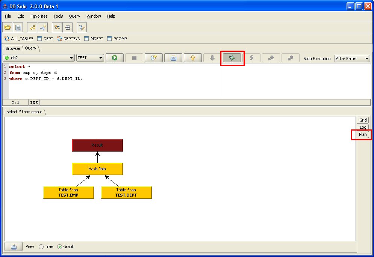Image resolution: width=374 pixels, height=257 pixels.
Task: Switch to the Query tab
Action: [x=30, y=48]
